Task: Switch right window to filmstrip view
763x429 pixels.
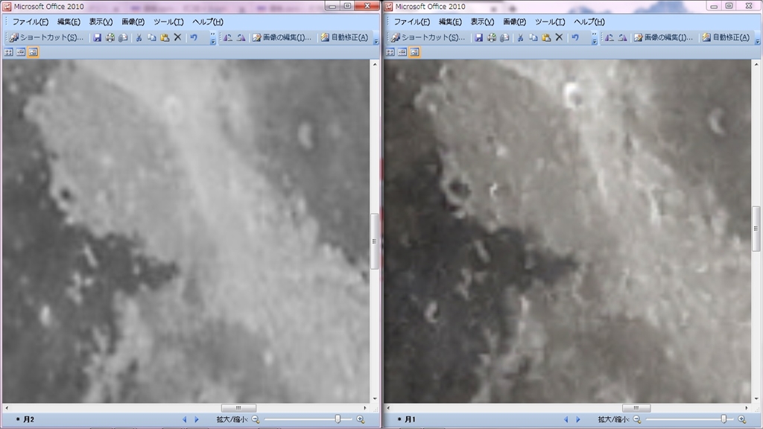Action: click(x=402, y=52)
